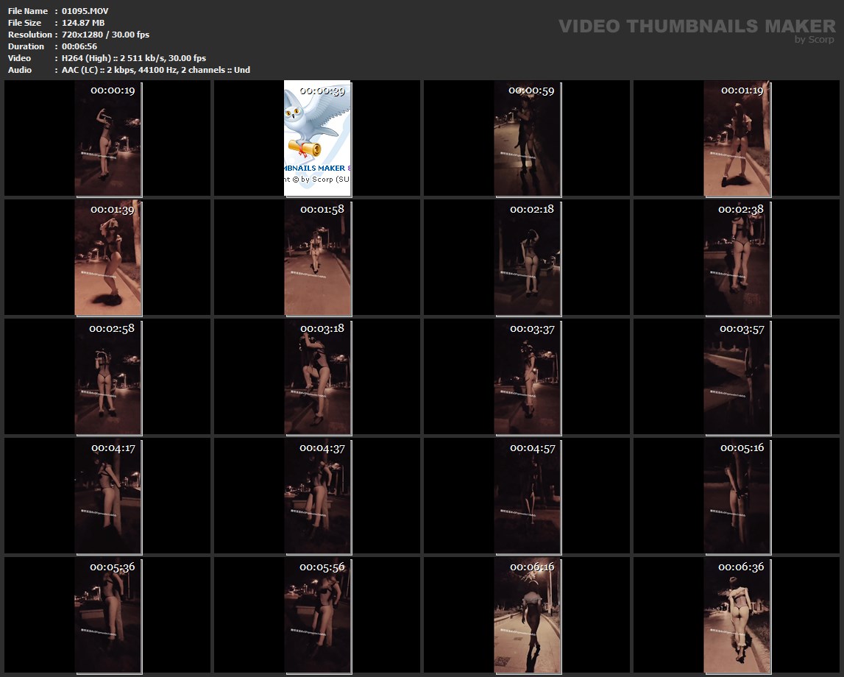
Task: Choose the frame at 00:03:18
Action: [x=317, y=377]
